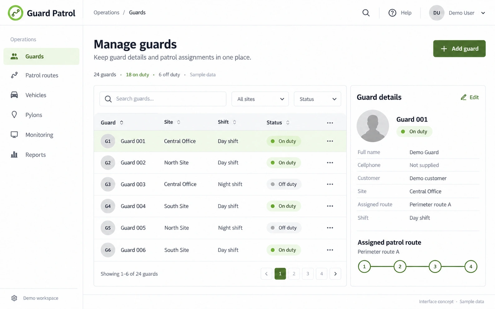Viewport: 495px width, 309px height.
Task: Click the previous page arrow
Action: (x=266, y=274)
